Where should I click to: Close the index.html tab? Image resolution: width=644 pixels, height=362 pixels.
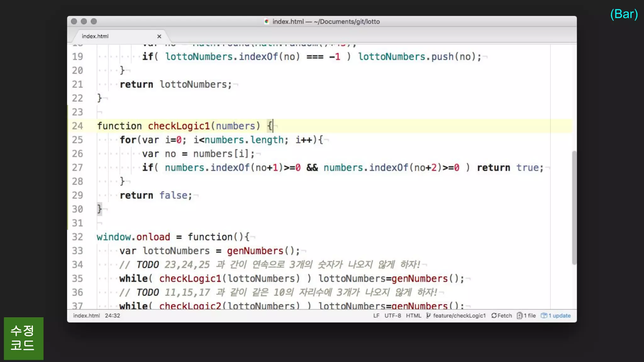159,36
